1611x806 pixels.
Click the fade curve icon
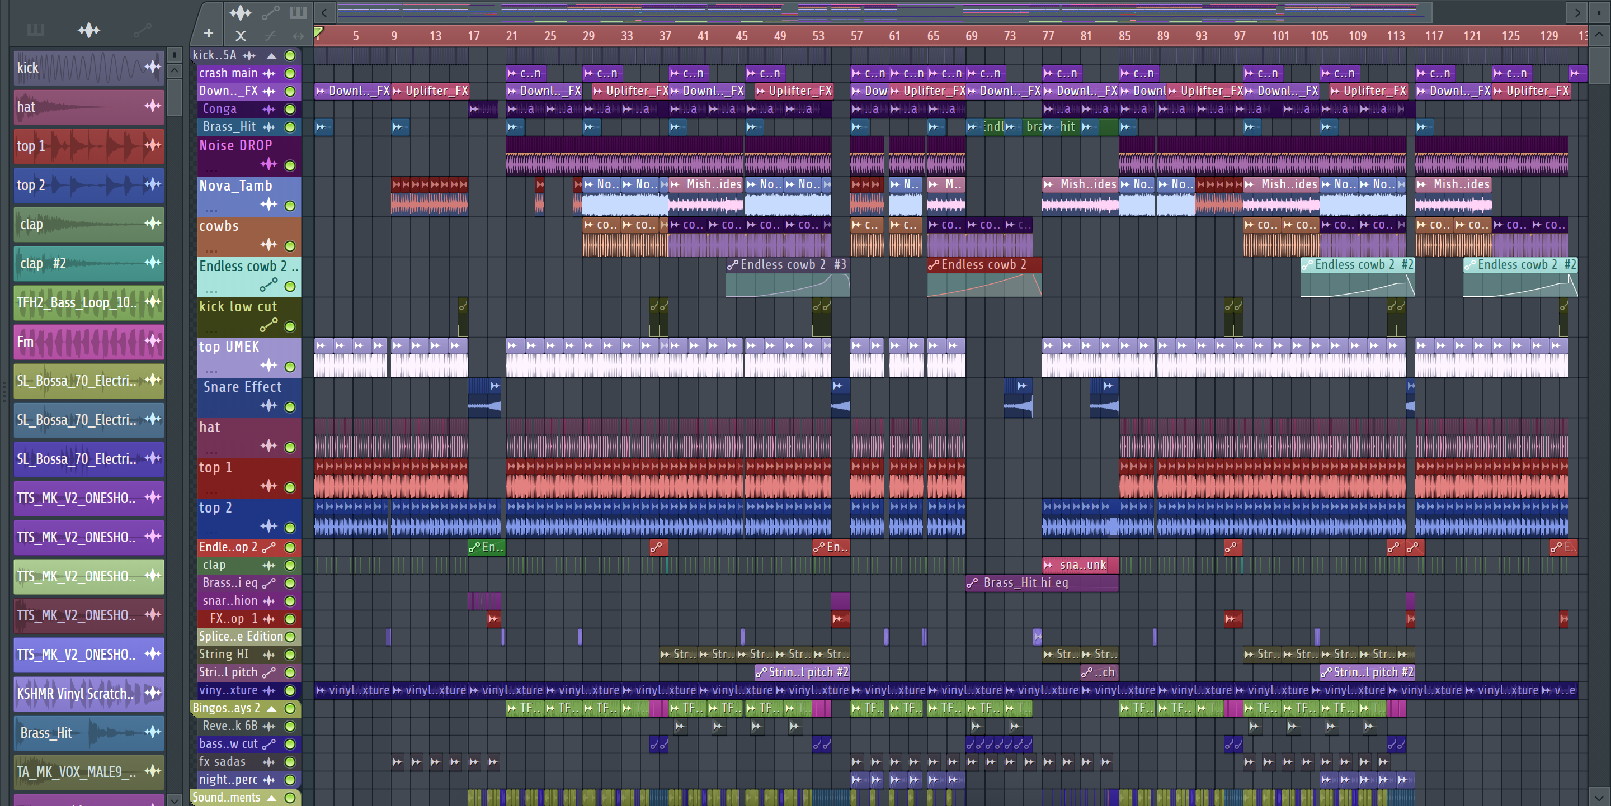(x=270, y=36)
